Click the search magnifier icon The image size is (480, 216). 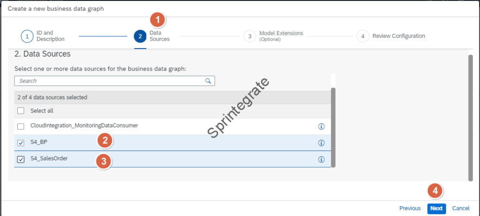[x=208, y=81]
